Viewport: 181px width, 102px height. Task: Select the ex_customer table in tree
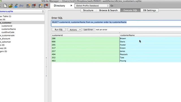point(22,23)
